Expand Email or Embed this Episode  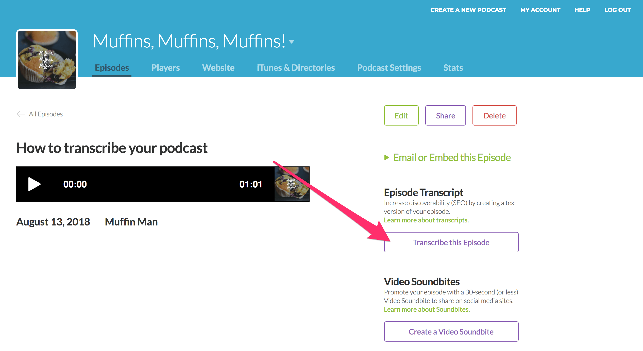451,157
